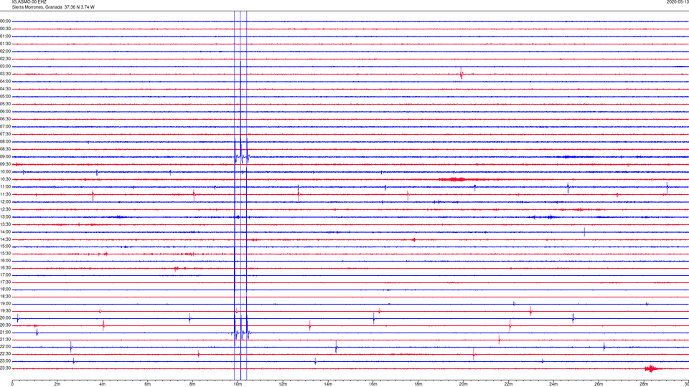The width and height of the screenshot is (689, 387).
Task: Select the 04:30 trace label
Action: click(5, 89)
